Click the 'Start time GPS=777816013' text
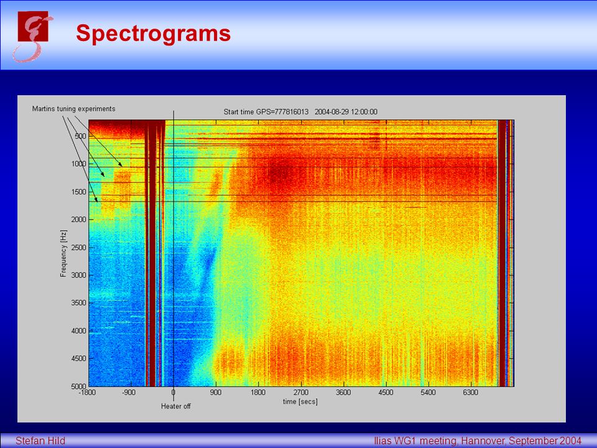The width and height of the screenshot is (597, 448). (x=266, y=112)
